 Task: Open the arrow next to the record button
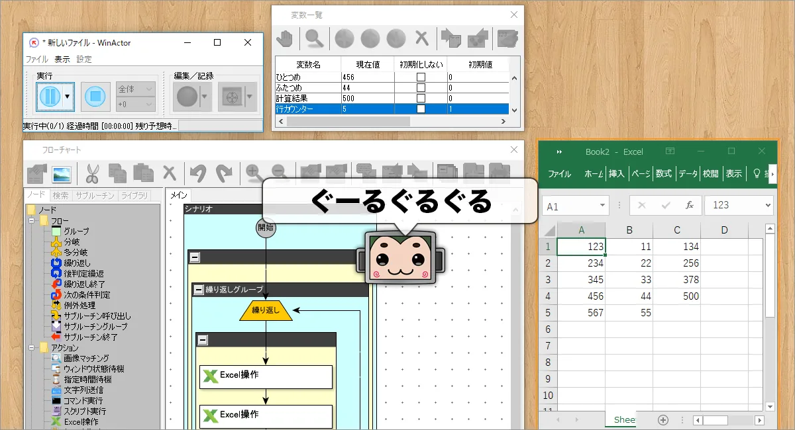click(x=205, y=97)
